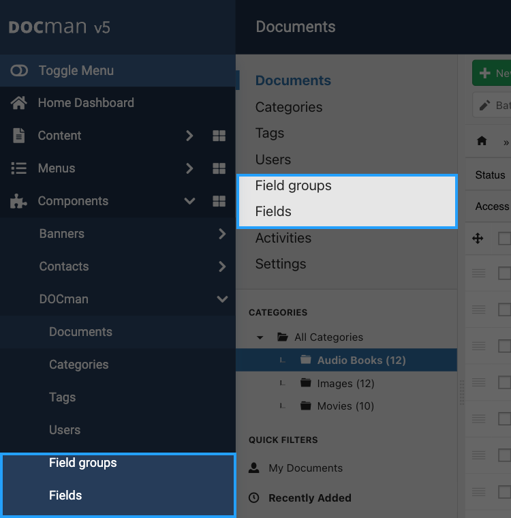Click the Audio Books folder icon
The width and height of the screenshot is (511, 518).
tap(305, 359)
